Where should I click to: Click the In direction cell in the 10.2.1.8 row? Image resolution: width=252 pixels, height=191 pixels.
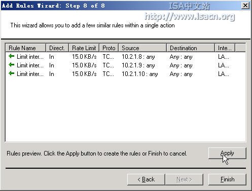coord(52,57)
